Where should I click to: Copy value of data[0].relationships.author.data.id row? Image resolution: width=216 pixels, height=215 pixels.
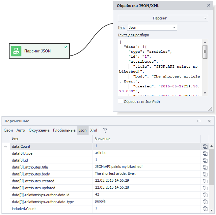(205, 195)
